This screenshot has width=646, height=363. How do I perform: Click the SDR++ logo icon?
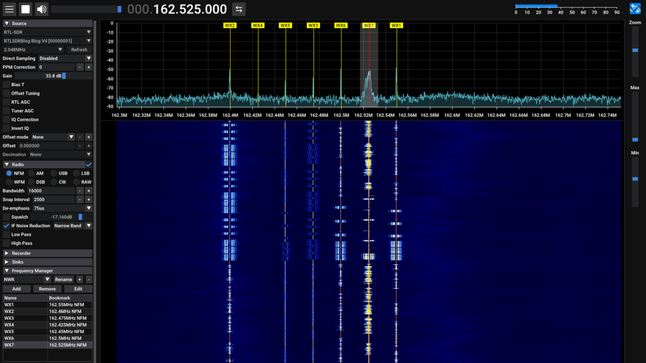[635, 8]
